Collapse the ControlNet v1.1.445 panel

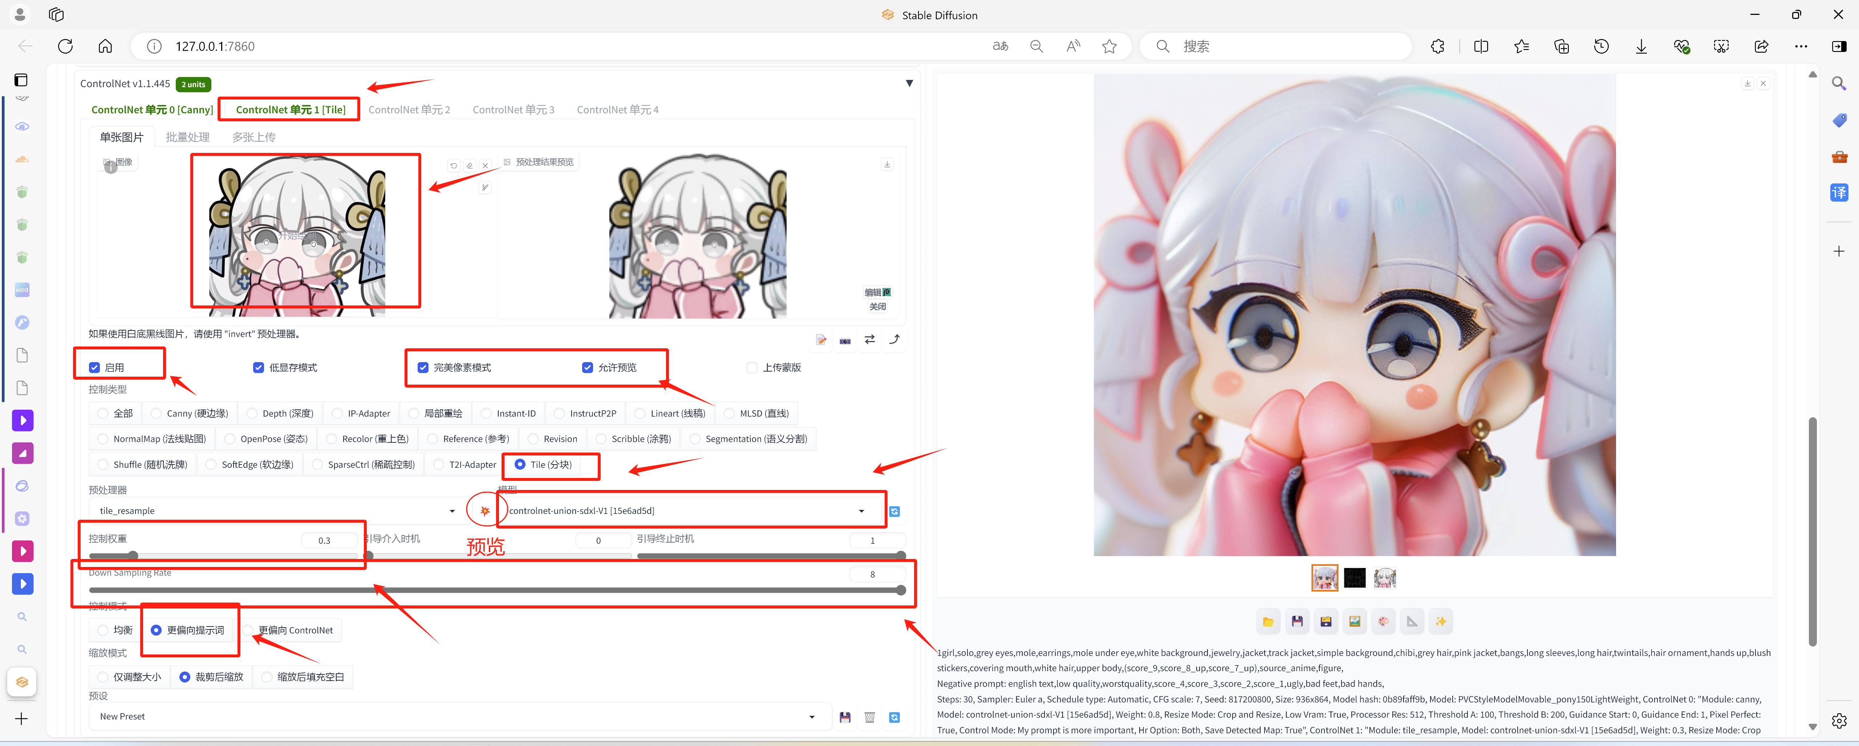click(x=909, y=84)
